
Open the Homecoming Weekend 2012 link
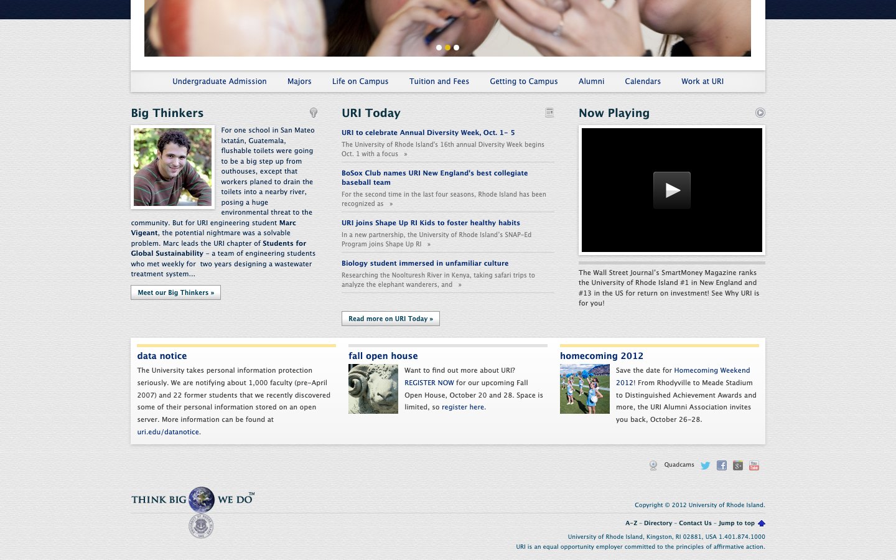coord(683,376)
